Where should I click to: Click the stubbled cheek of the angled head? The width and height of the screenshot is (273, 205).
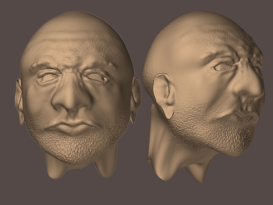click(x=205, y=111)
